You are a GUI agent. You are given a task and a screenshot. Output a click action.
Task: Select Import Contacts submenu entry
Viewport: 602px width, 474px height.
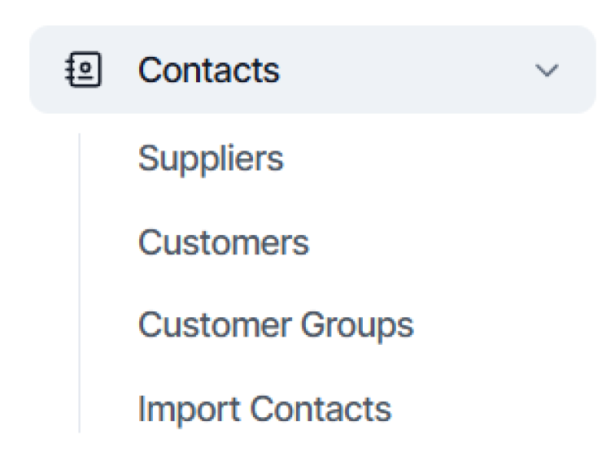click(264, 409)
